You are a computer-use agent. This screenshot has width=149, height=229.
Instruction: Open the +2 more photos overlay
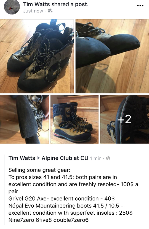125,119
